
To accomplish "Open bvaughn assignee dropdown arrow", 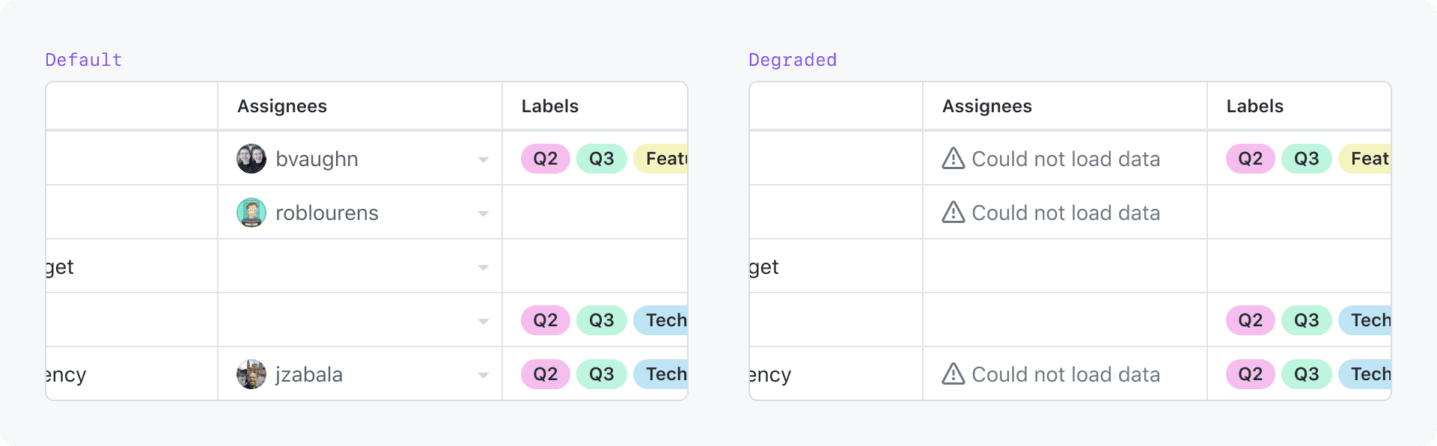I will pyautogui.click(x=483, y=159).
